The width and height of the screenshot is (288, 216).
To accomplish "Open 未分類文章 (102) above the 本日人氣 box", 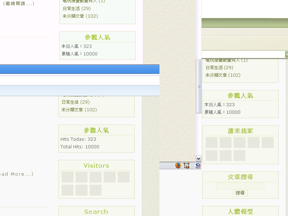I will (x=80, y=16).
